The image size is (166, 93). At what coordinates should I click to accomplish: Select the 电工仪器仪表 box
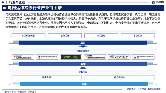[28, 36]
